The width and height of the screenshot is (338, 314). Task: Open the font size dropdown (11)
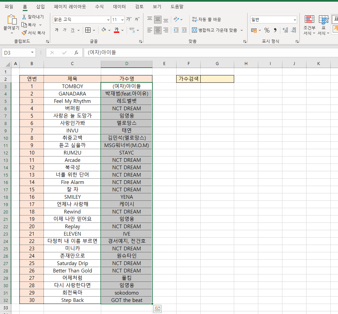[x=122, y=20]
